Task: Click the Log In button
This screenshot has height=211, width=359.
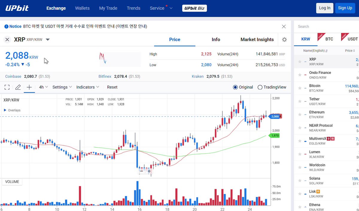Action: [x=325, y=8]
